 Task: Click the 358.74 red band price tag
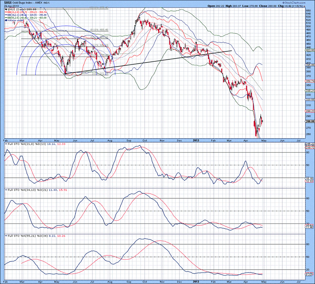(309, 81)
